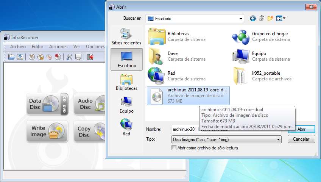Click the Erase disc icon in InfraRecorder toolbar

[x=58, y=57]
